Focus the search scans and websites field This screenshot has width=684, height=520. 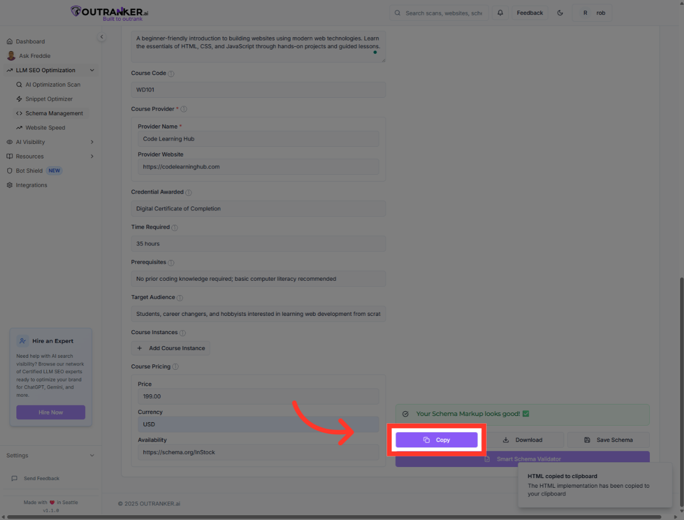439,13
